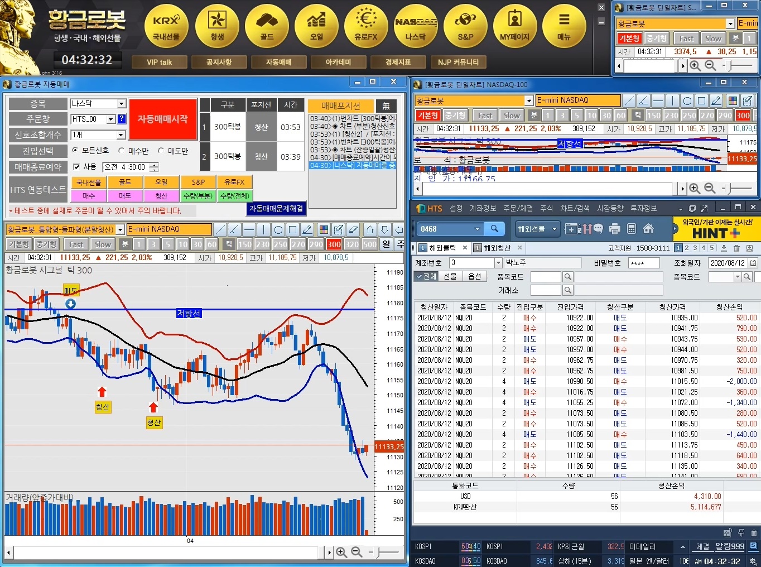This screenshot has height=567, width=761.
Task: Open the 골드 gold bars icon
Action: click(267, 26)
